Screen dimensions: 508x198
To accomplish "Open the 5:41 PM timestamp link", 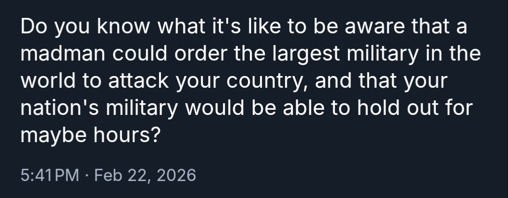I will [x=50, y=175].
